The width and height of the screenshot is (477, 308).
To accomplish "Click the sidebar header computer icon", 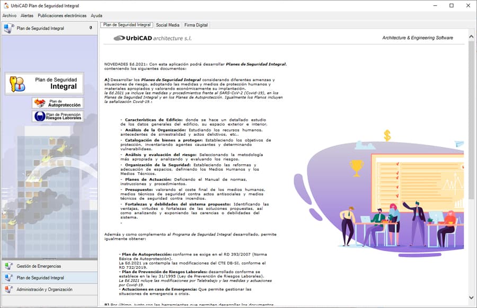I will [9, 28].
